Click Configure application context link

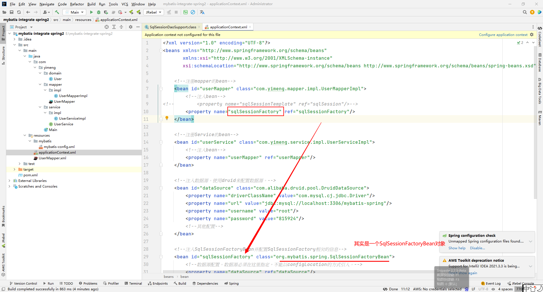pyautogui.click(x=503, y=35)
